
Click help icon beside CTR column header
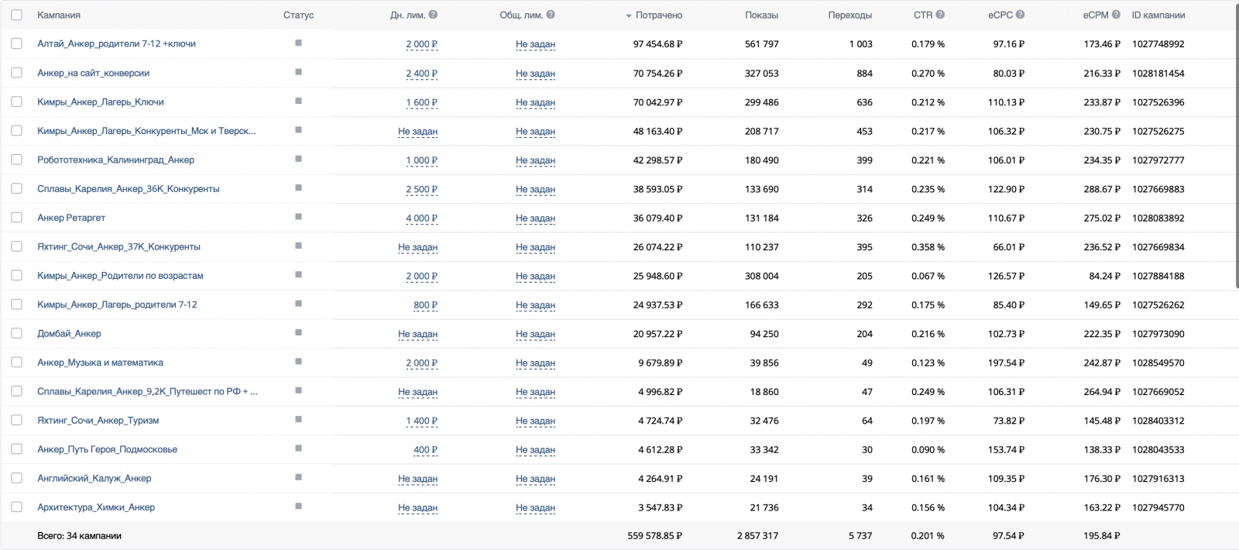pyautogui.click(x=940, y=15)
